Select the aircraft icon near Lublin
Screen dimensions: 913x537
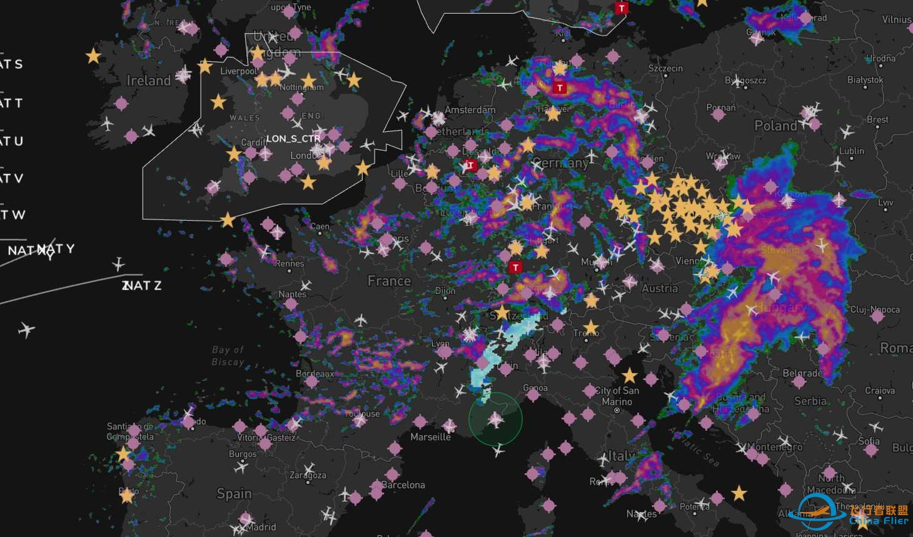click(x=838, y=165)
